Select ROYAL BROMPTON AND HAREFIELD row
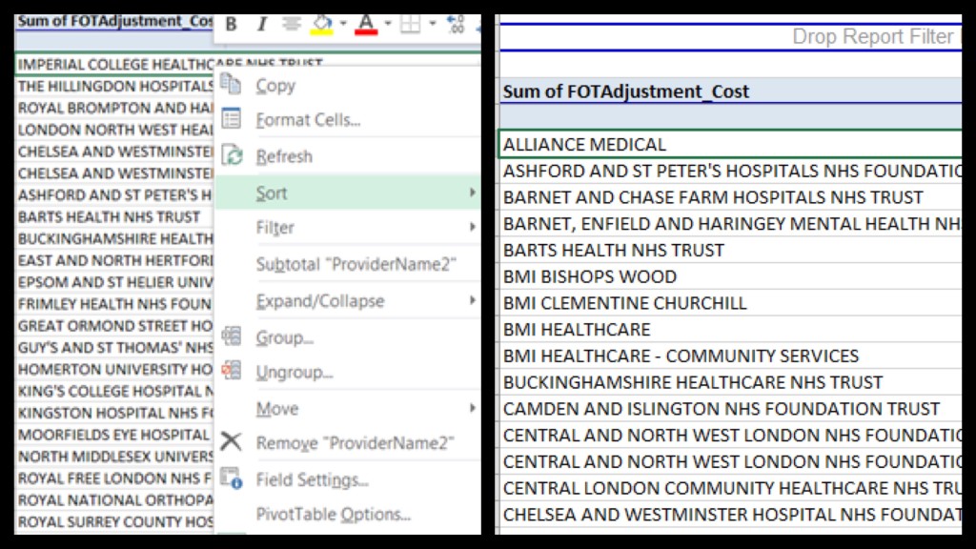Image resolution: width=976 pixels, height=549 pixels. point(115,108)
